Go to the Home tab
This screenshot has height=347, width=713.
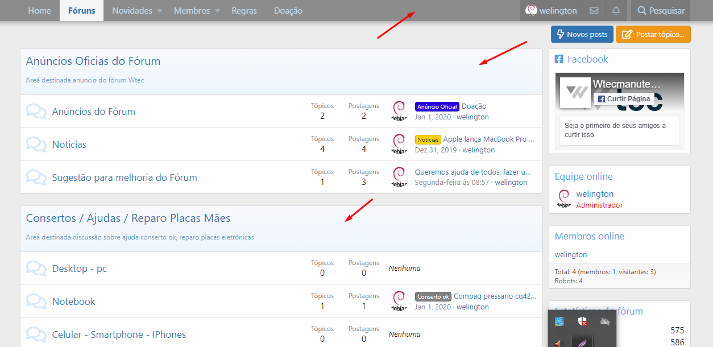39,11
